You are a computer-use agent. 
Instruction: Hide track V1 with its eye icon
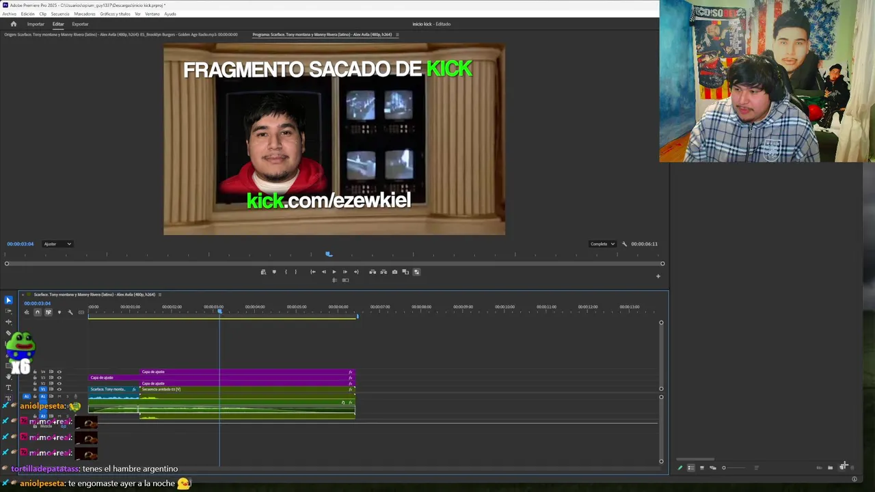(x=59, y=389)
